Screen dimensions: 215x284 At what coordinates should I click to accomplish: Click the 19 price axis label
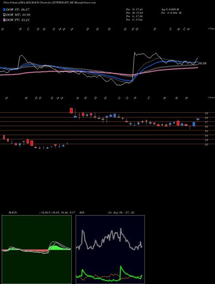coord(206,114)
